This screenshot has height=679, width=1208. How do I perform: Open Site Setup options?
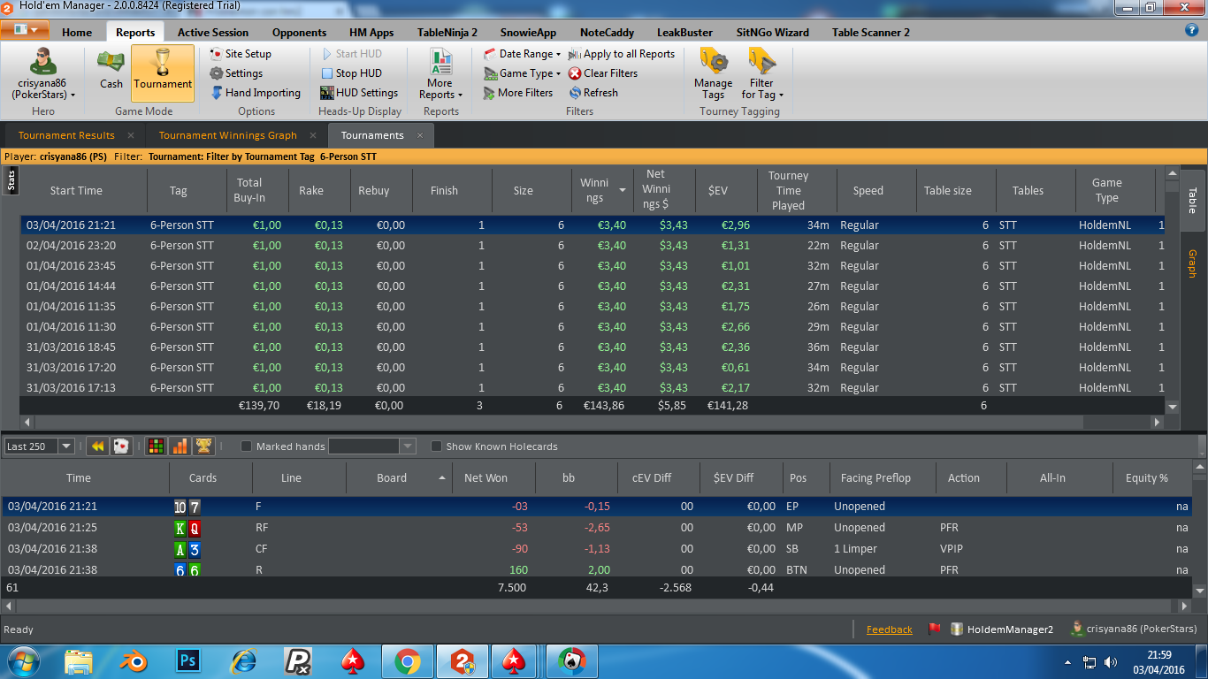[x=241, y=54]
